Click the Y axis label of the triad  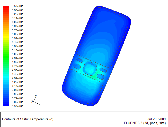pyautogui.click(x=36, y=96)
